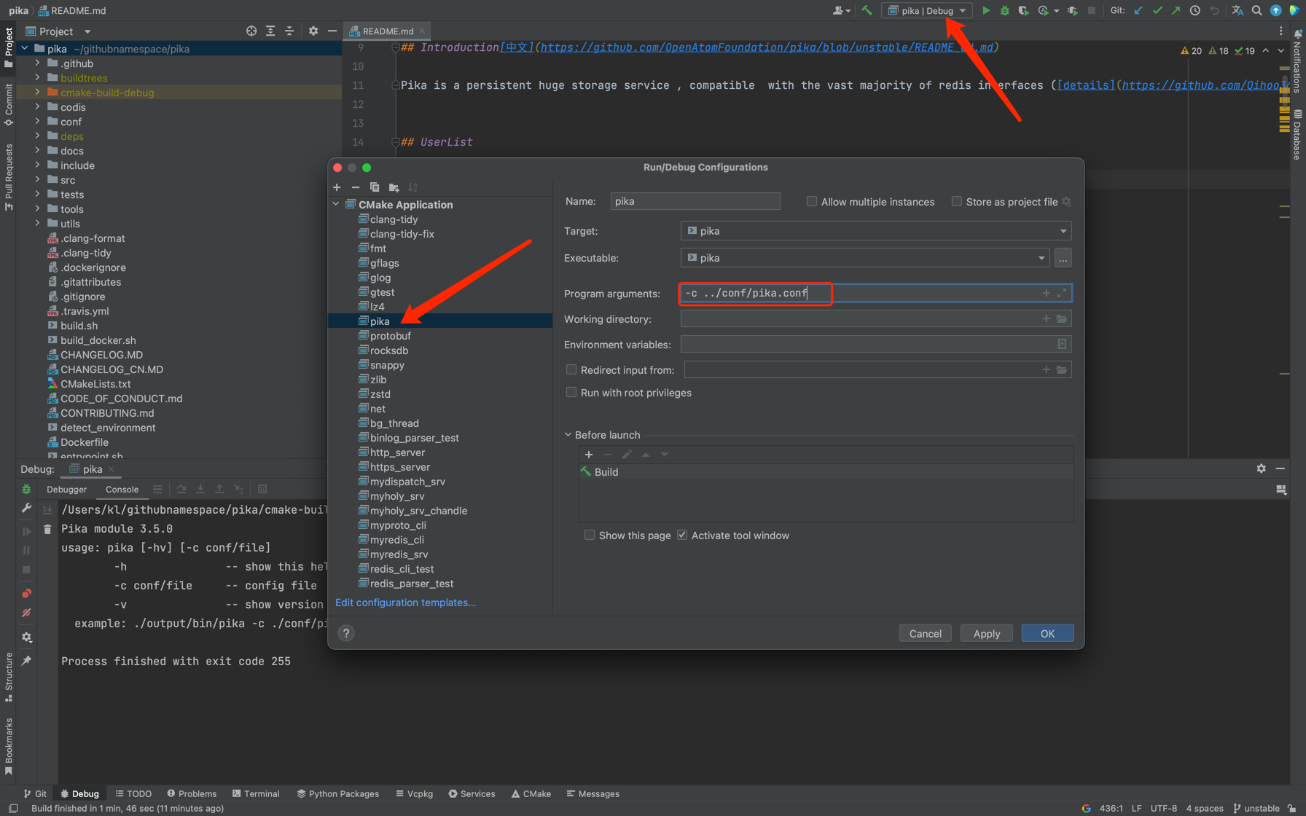Open pika | Debug run configuration dropdown
1306x816 pixels.
pyautogui.click(x=927, y=10)
